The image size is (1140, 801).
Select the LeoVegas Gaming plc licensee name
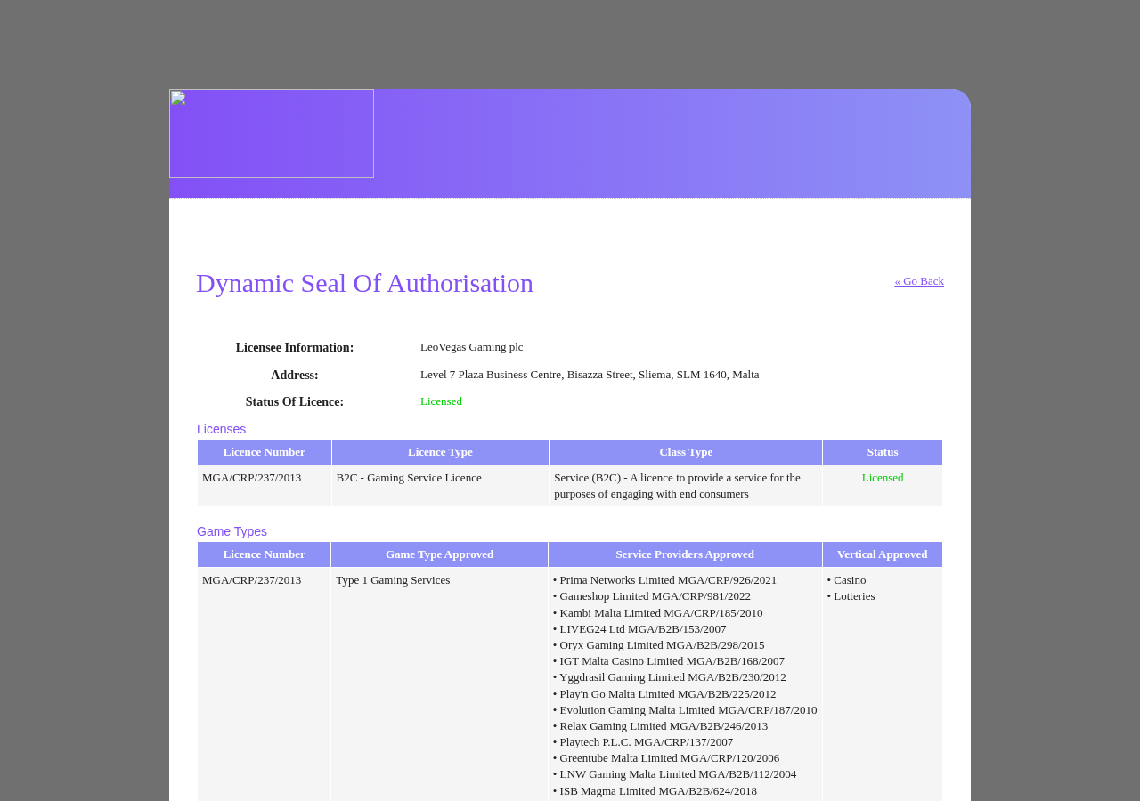click(472, 347)
